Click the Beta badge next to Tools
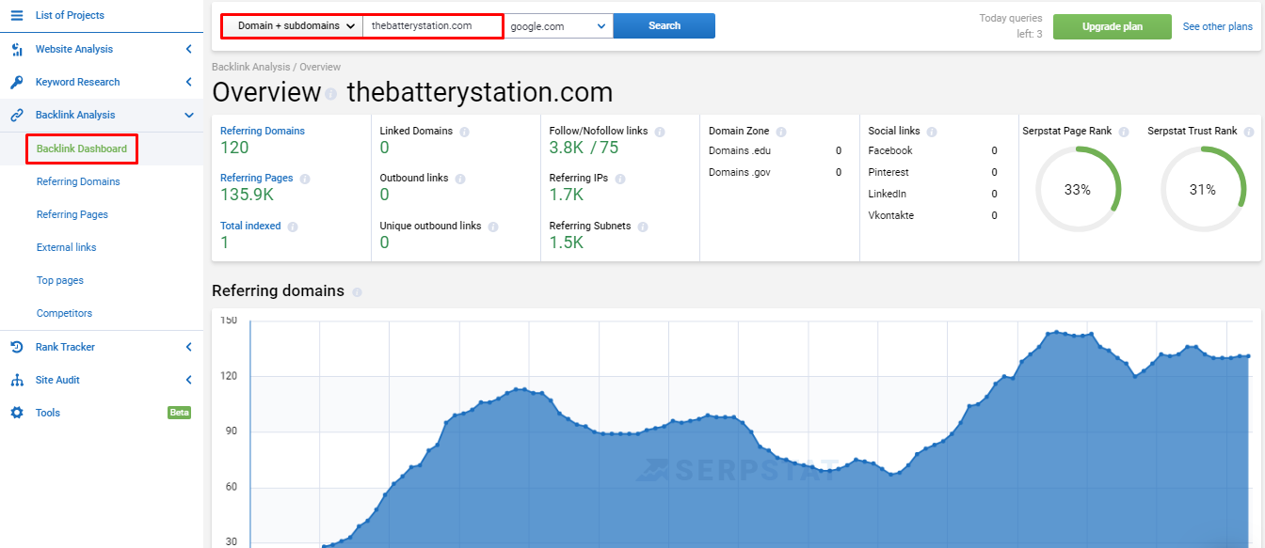Viewport: 1265px width, 548px height. point(179,413)
